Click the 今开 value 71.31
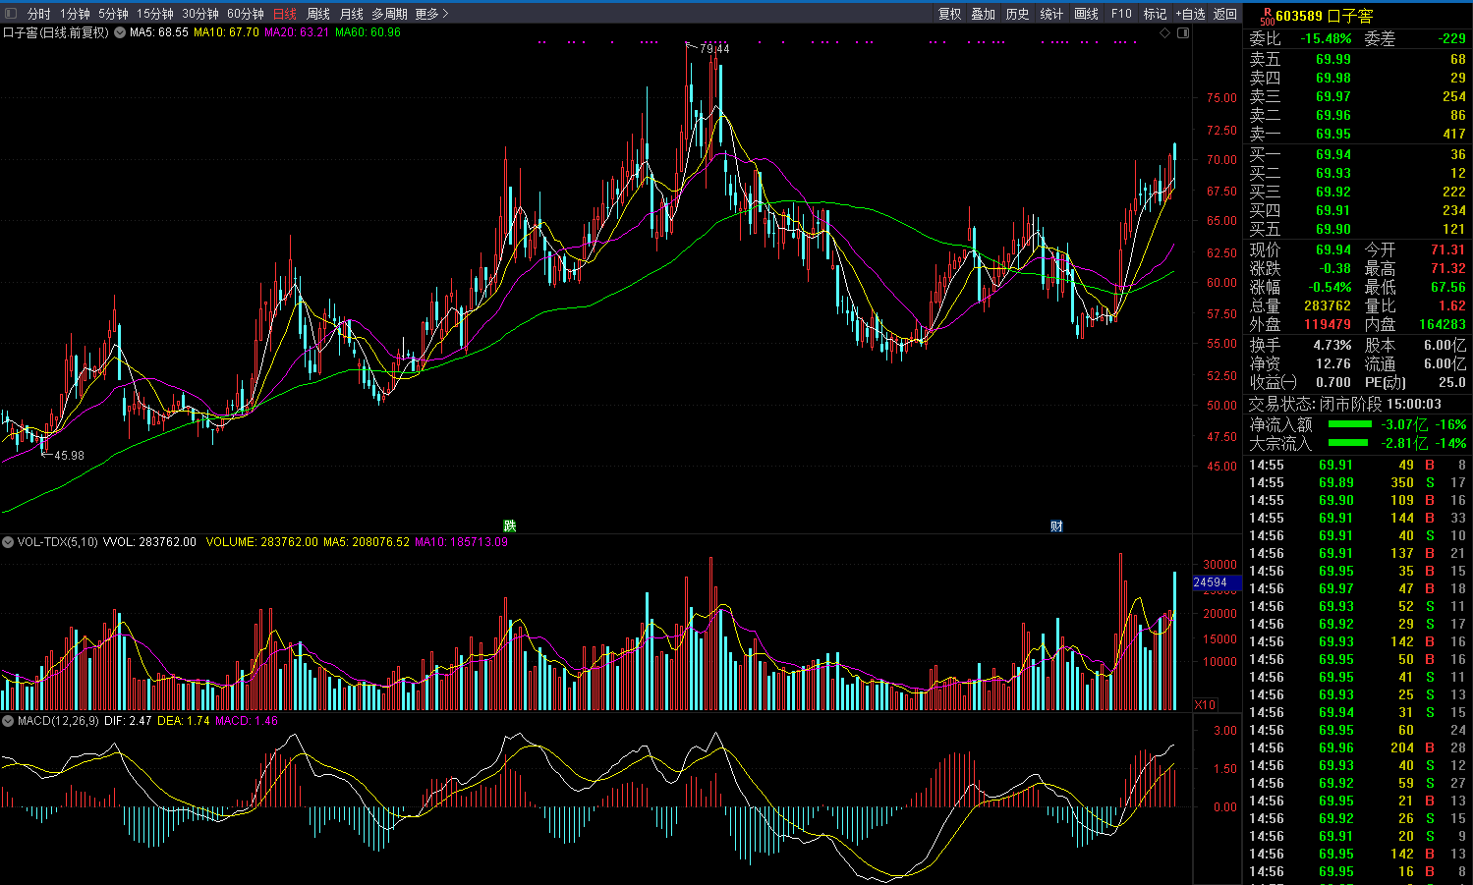This screenshot has width=1473, height=885. (x=1447, y=249)
